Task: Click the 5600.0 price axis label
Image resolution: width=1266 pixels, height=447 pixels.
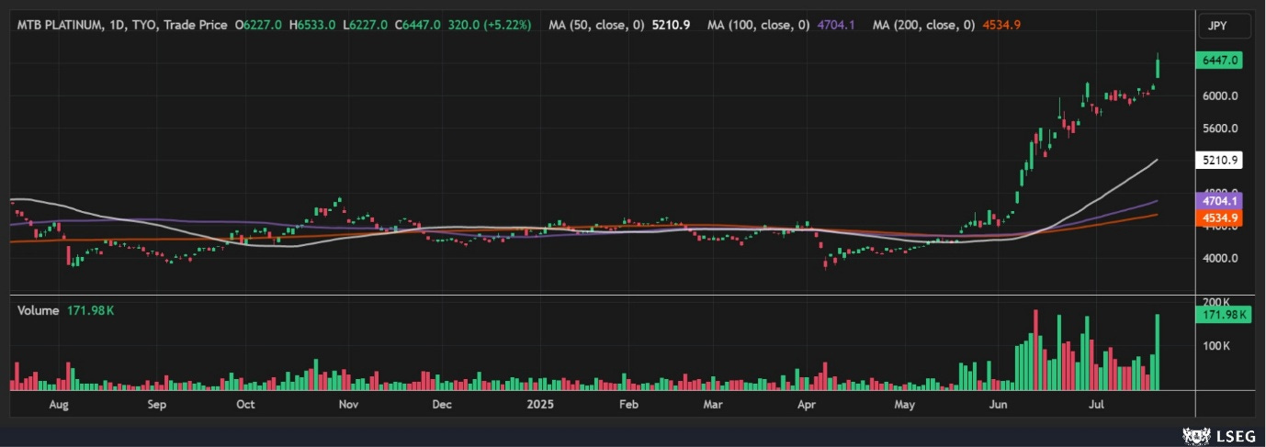Action: pyautogui.click(x=1221, y=129)
